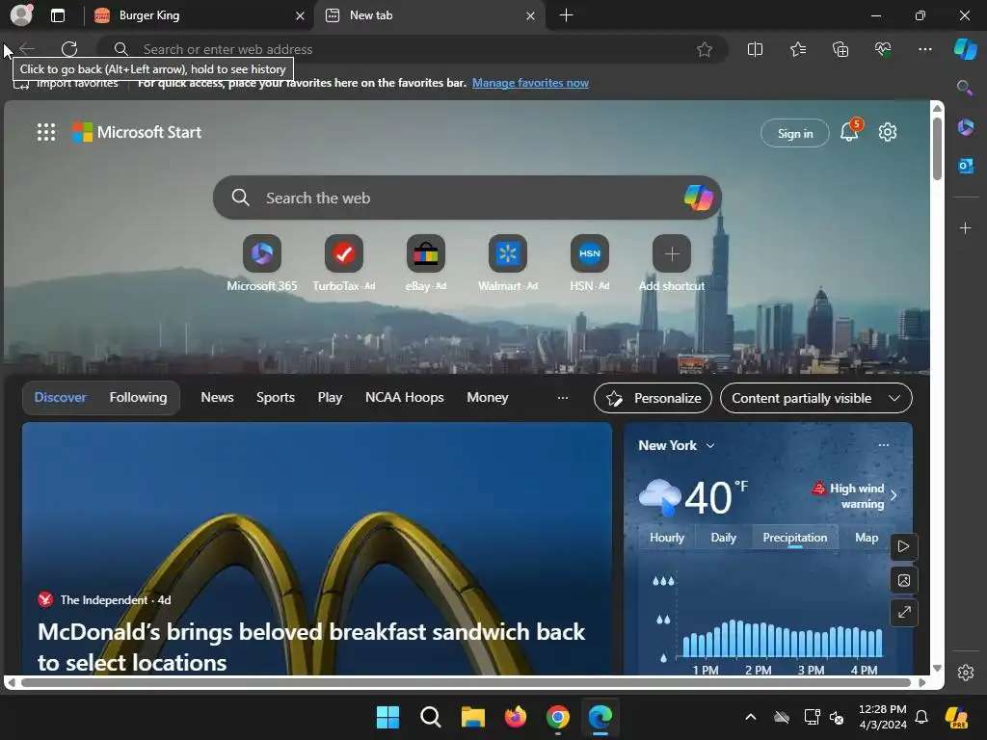987x740 pixels.
Task: Open weather card more options
Action: (883, 445)
